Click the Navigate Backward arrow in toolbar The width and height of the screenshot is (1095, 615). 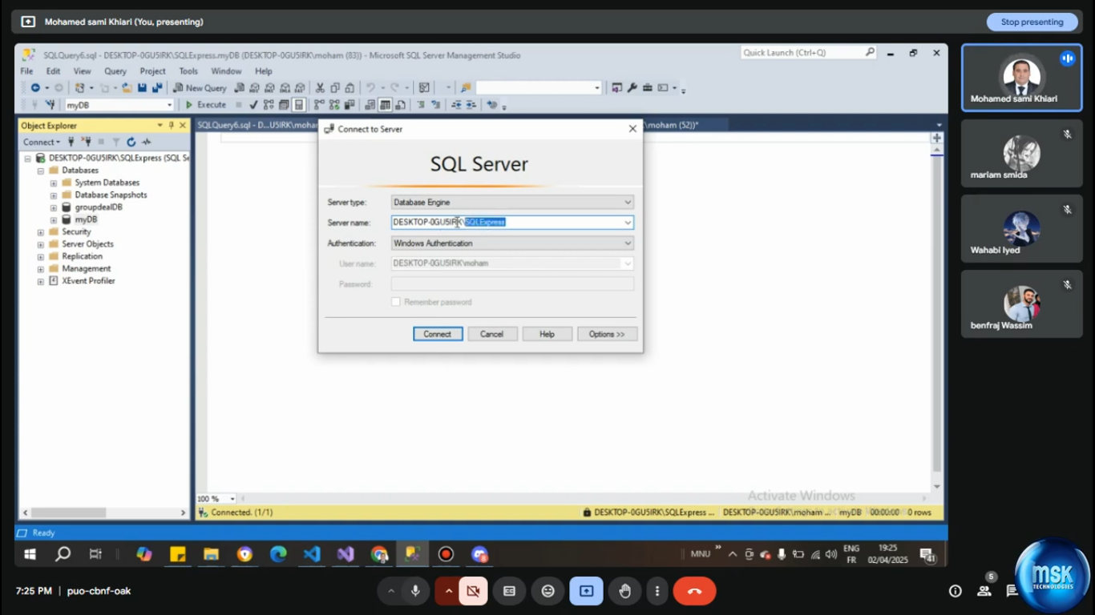click(35, 88)
